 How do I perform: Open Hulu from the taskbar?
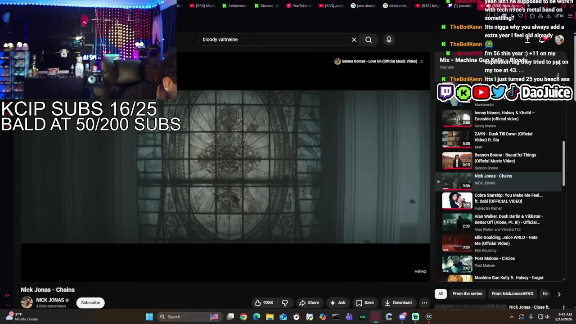(362, 317)
